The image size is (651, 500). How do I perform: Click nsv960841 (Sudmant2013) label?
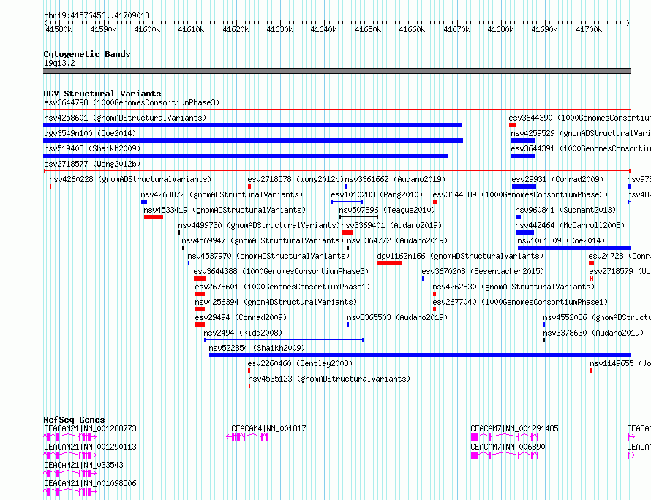pyautogui.click(x=565, y=210)
